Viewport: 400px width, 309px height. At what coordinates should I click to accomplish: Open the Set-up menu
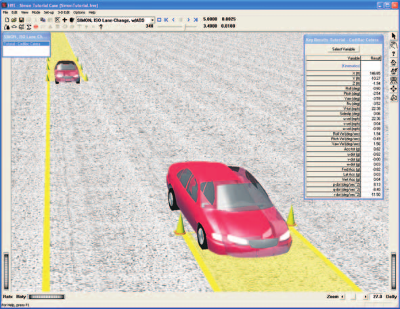(x=49, y=12)
